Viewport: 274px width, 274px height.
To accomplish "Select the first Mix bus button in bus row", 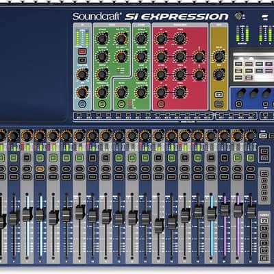I will tap(79, 114).
